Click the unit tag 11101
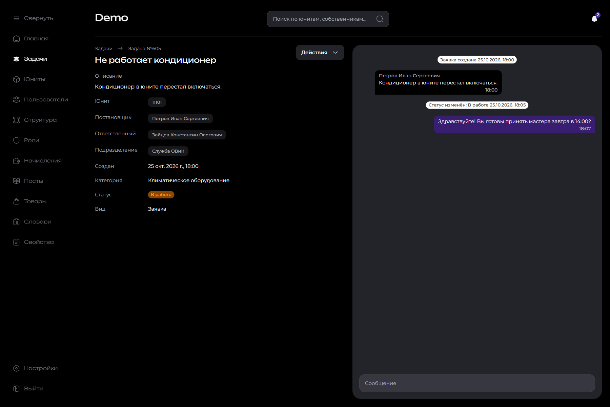Screen dimensions: 610x407 point(157,102)
